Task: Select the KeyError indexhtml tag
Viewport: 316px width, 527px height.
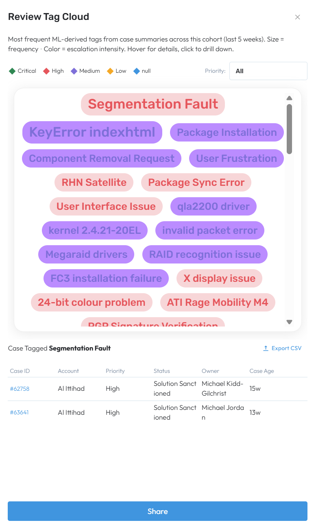Action: click(92, 132)
